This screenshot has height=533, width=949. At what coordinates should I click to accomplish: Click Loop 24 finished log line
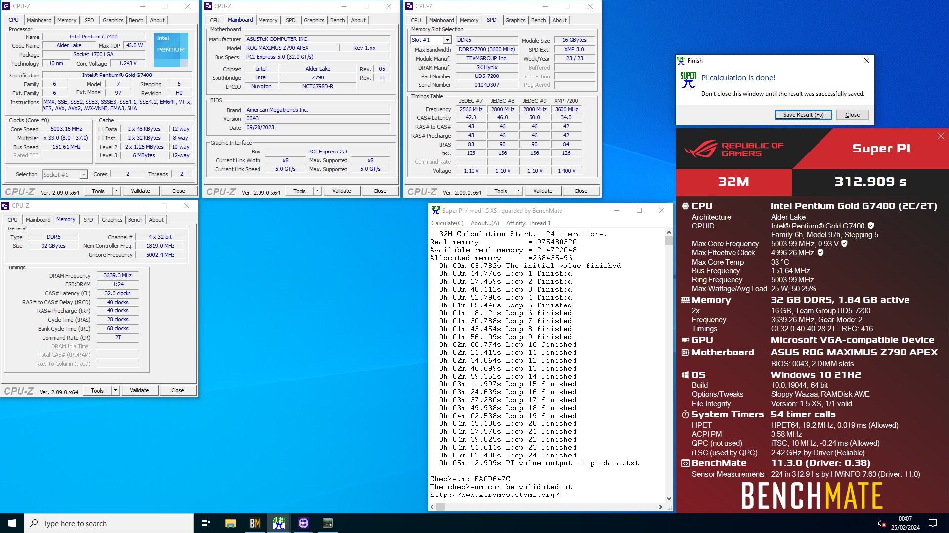coord(508,455)
